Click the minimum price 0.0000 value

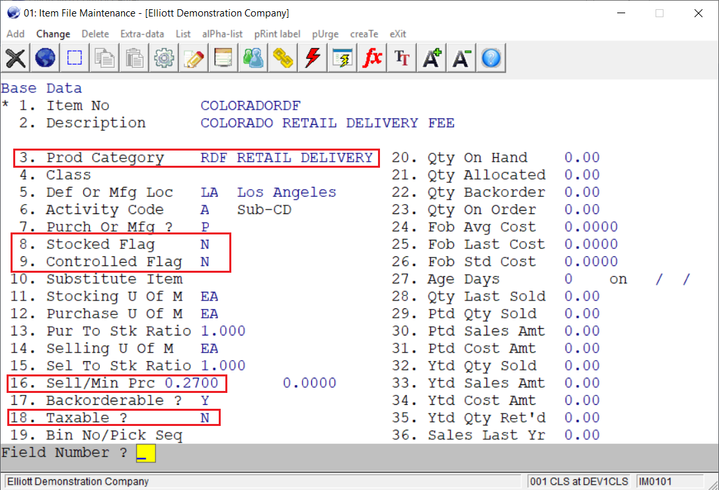pos(309,383)
